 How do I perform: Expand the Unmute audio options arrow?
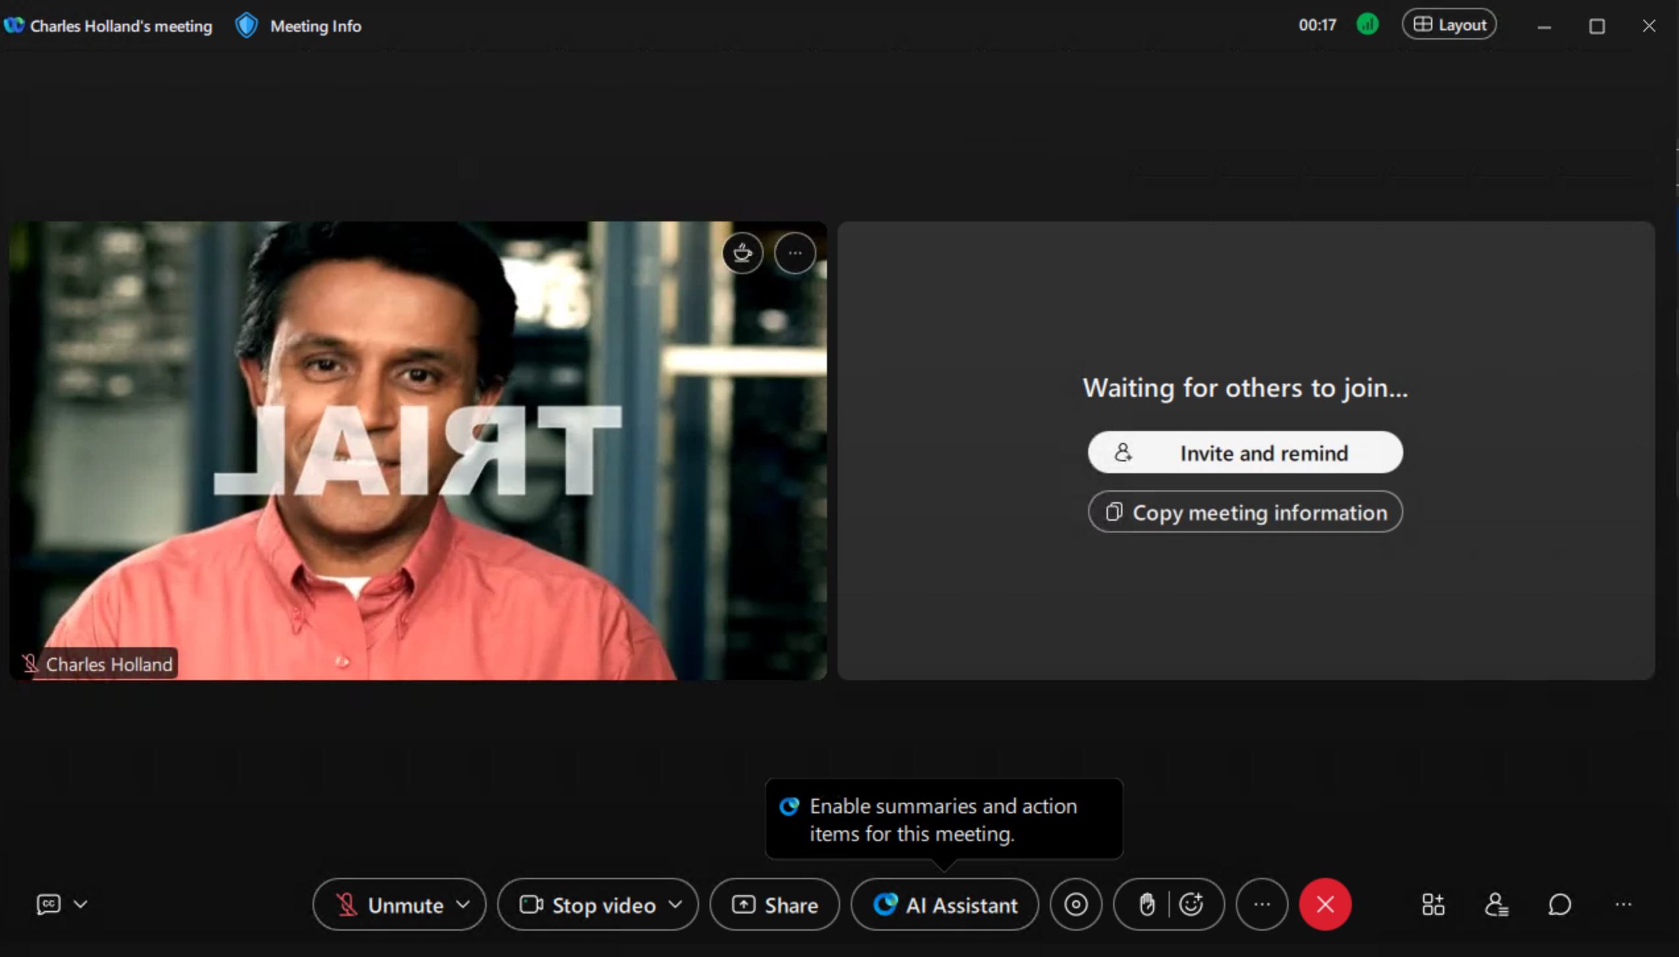coord(464,904)
